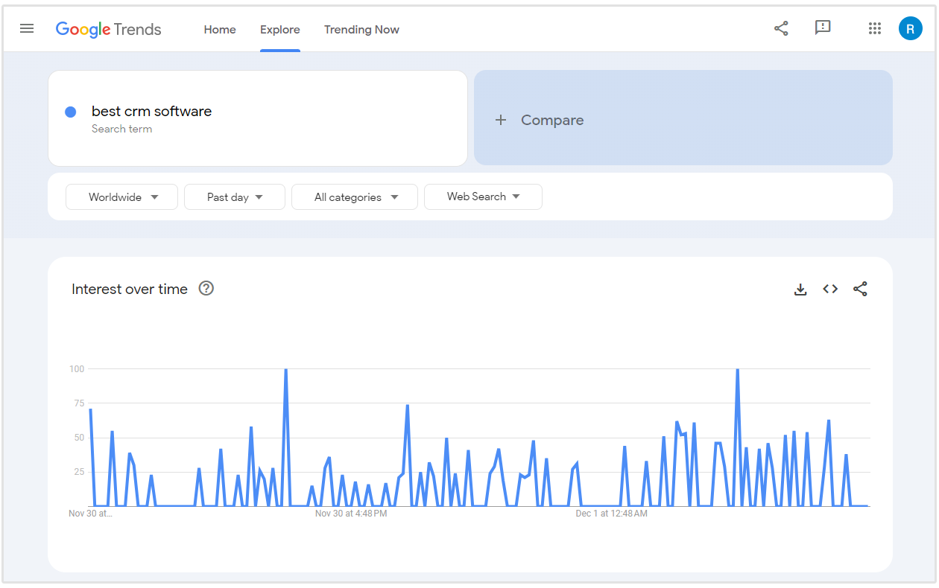Screen dimensions: 939x588
Task: Open the Google apps grid
Action: [875, 29]
